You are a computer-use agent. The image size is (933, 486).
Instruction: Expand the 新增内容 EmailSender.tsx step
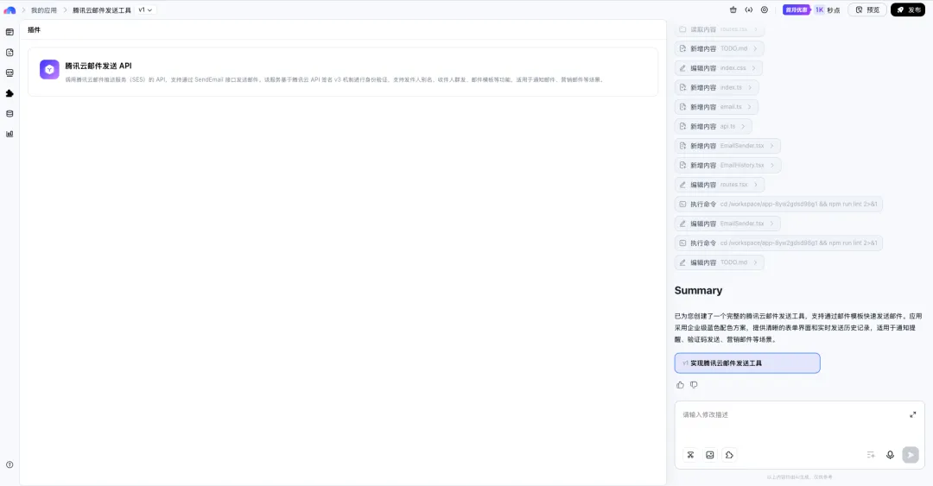click(x=727, y=146)
